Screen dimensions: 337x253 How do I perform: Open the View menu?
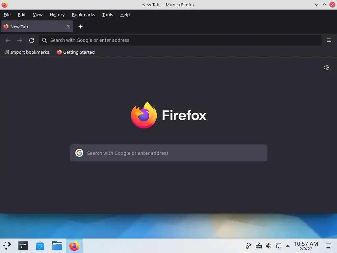coord(38,14)
